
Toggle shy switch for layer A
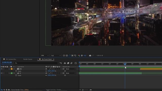coord(46,73)
